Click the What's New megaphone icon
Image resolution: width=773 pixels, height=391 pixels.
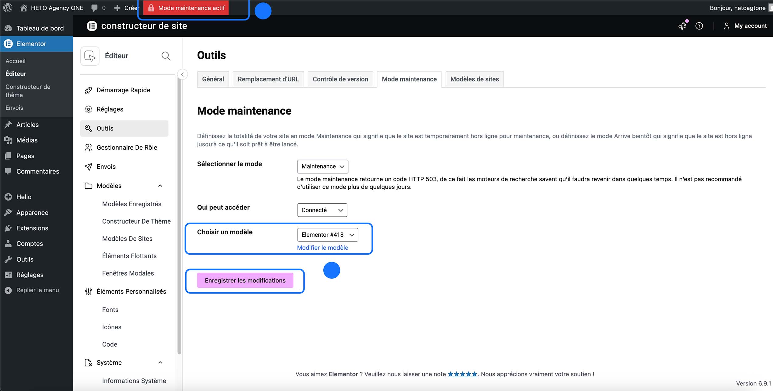coord(682,26)
